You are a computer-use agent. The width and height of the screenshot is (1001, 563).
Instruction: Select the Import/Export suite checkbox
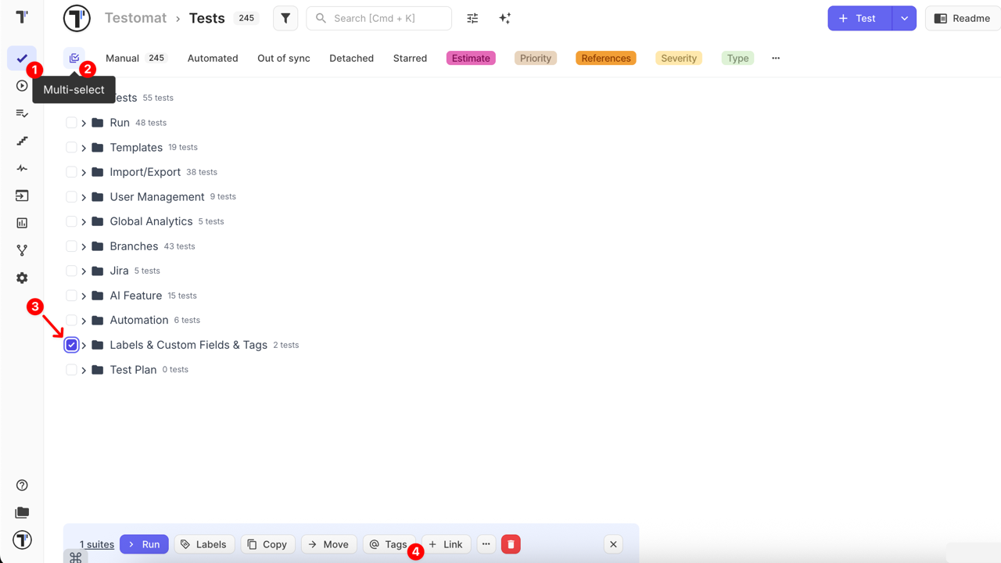pyautogui.click(x=72, y=172)
